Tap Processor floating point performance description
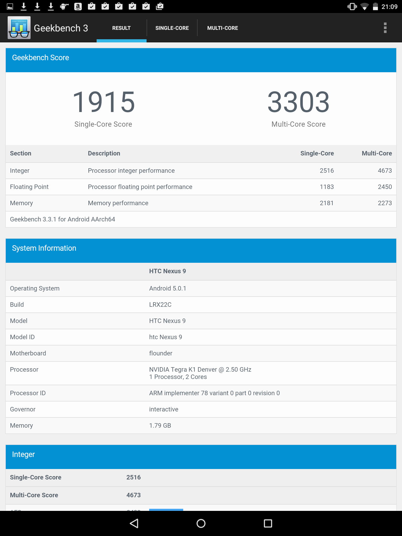 (x=140, y=187)
